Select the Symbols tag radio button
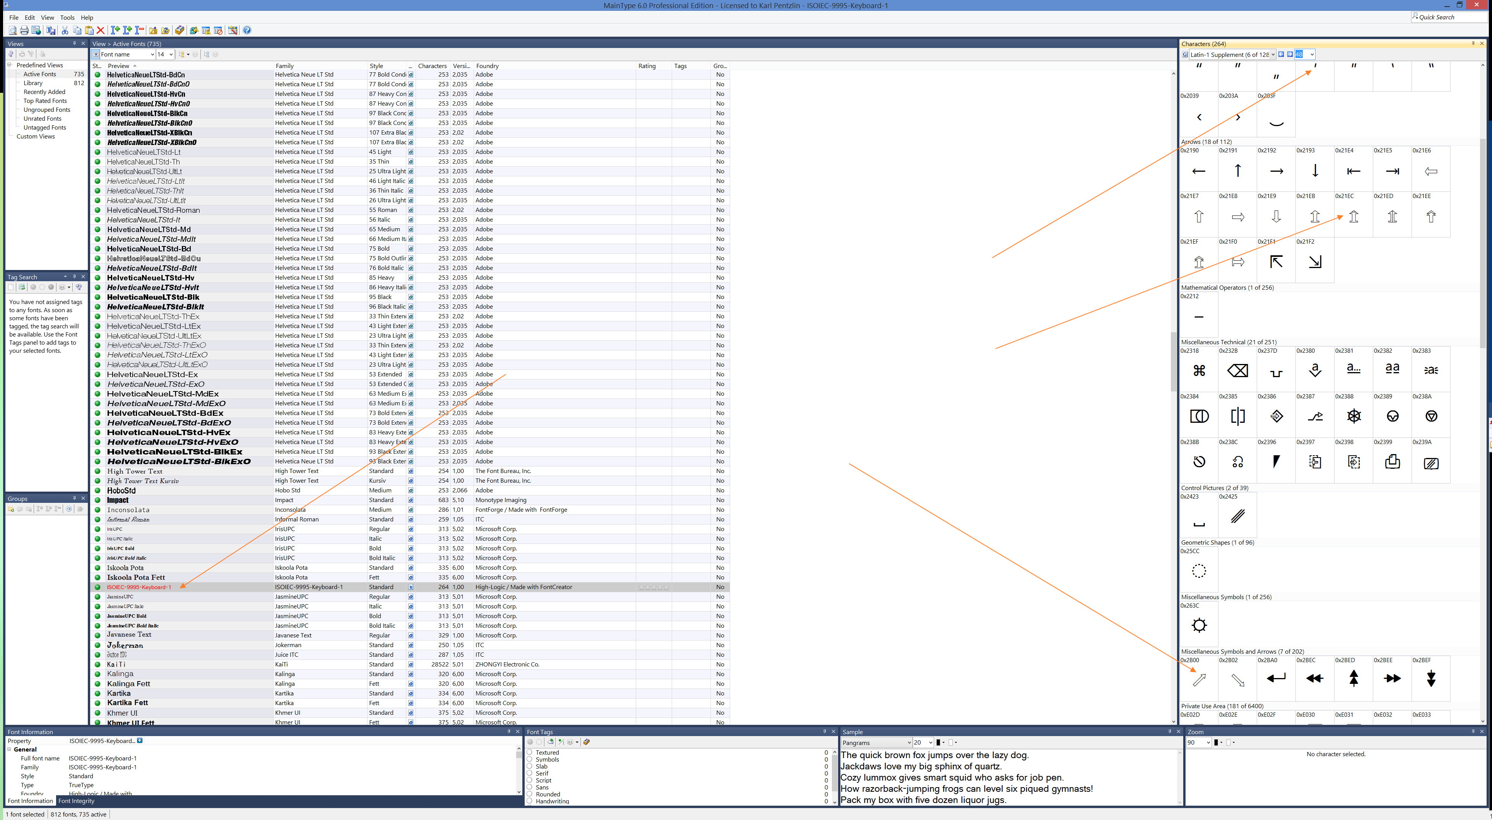 coord(529,759)
